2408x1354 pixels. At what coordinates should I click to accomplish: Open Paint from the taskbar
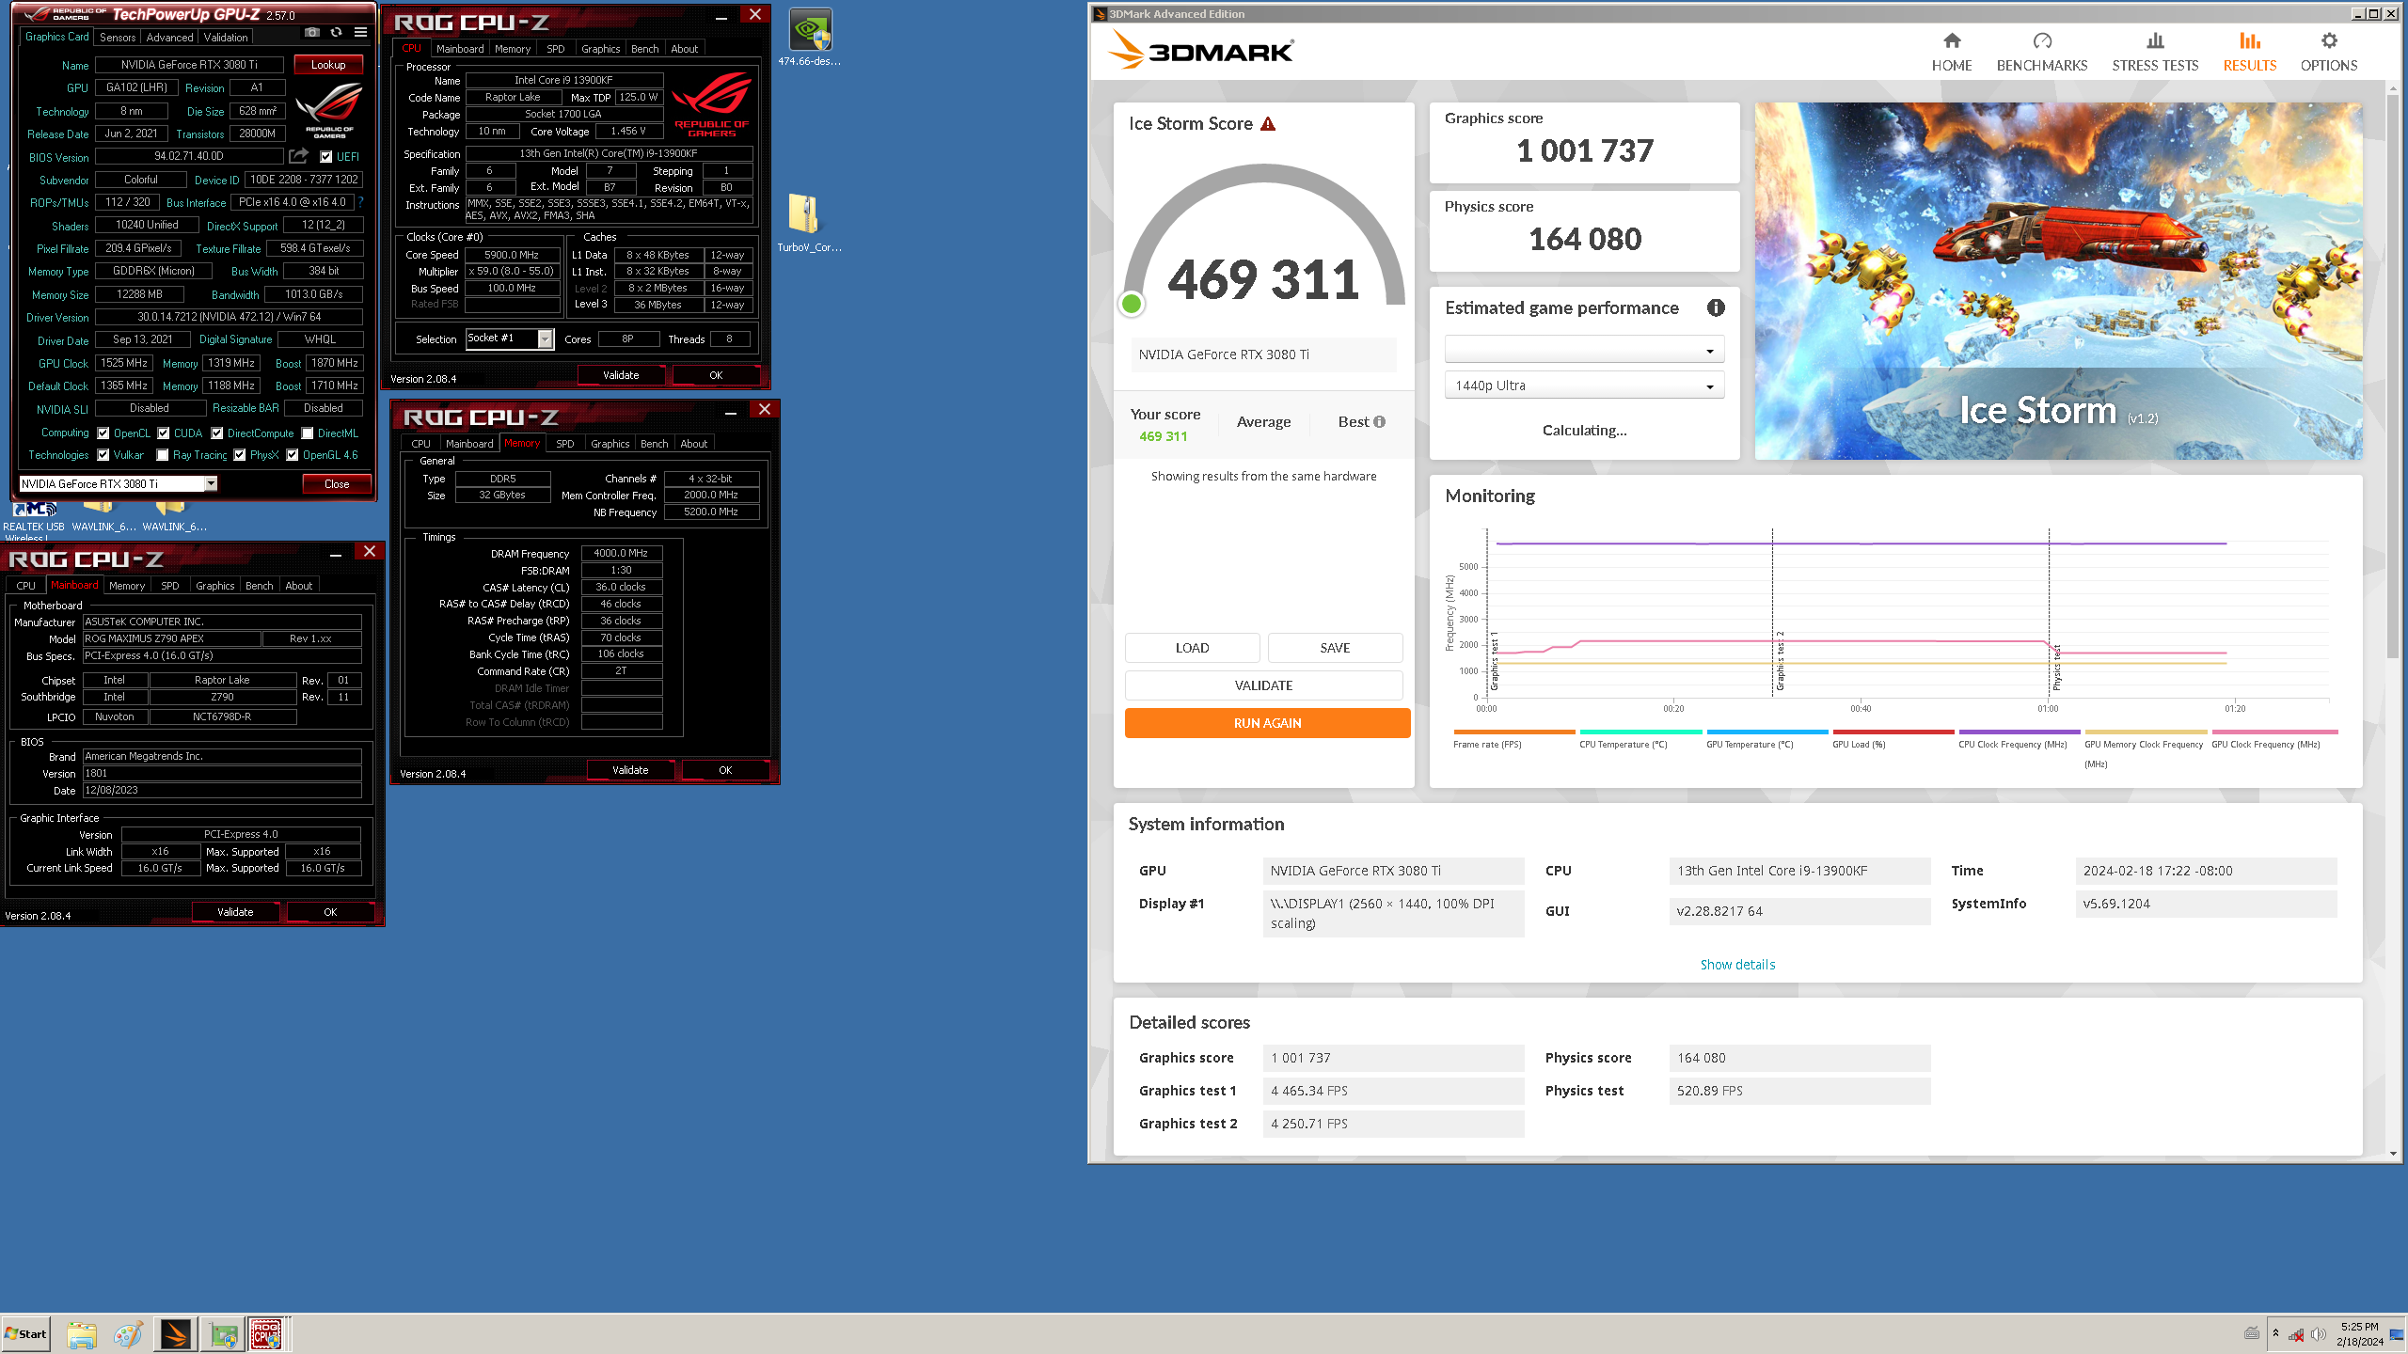[x=128, y=1334]
